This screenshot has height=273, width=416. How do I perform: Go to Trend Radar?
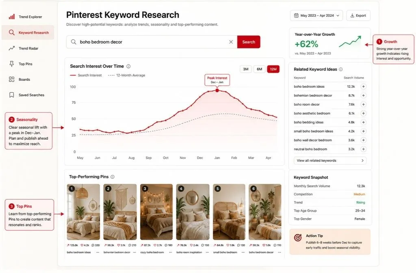click(24, 48)
